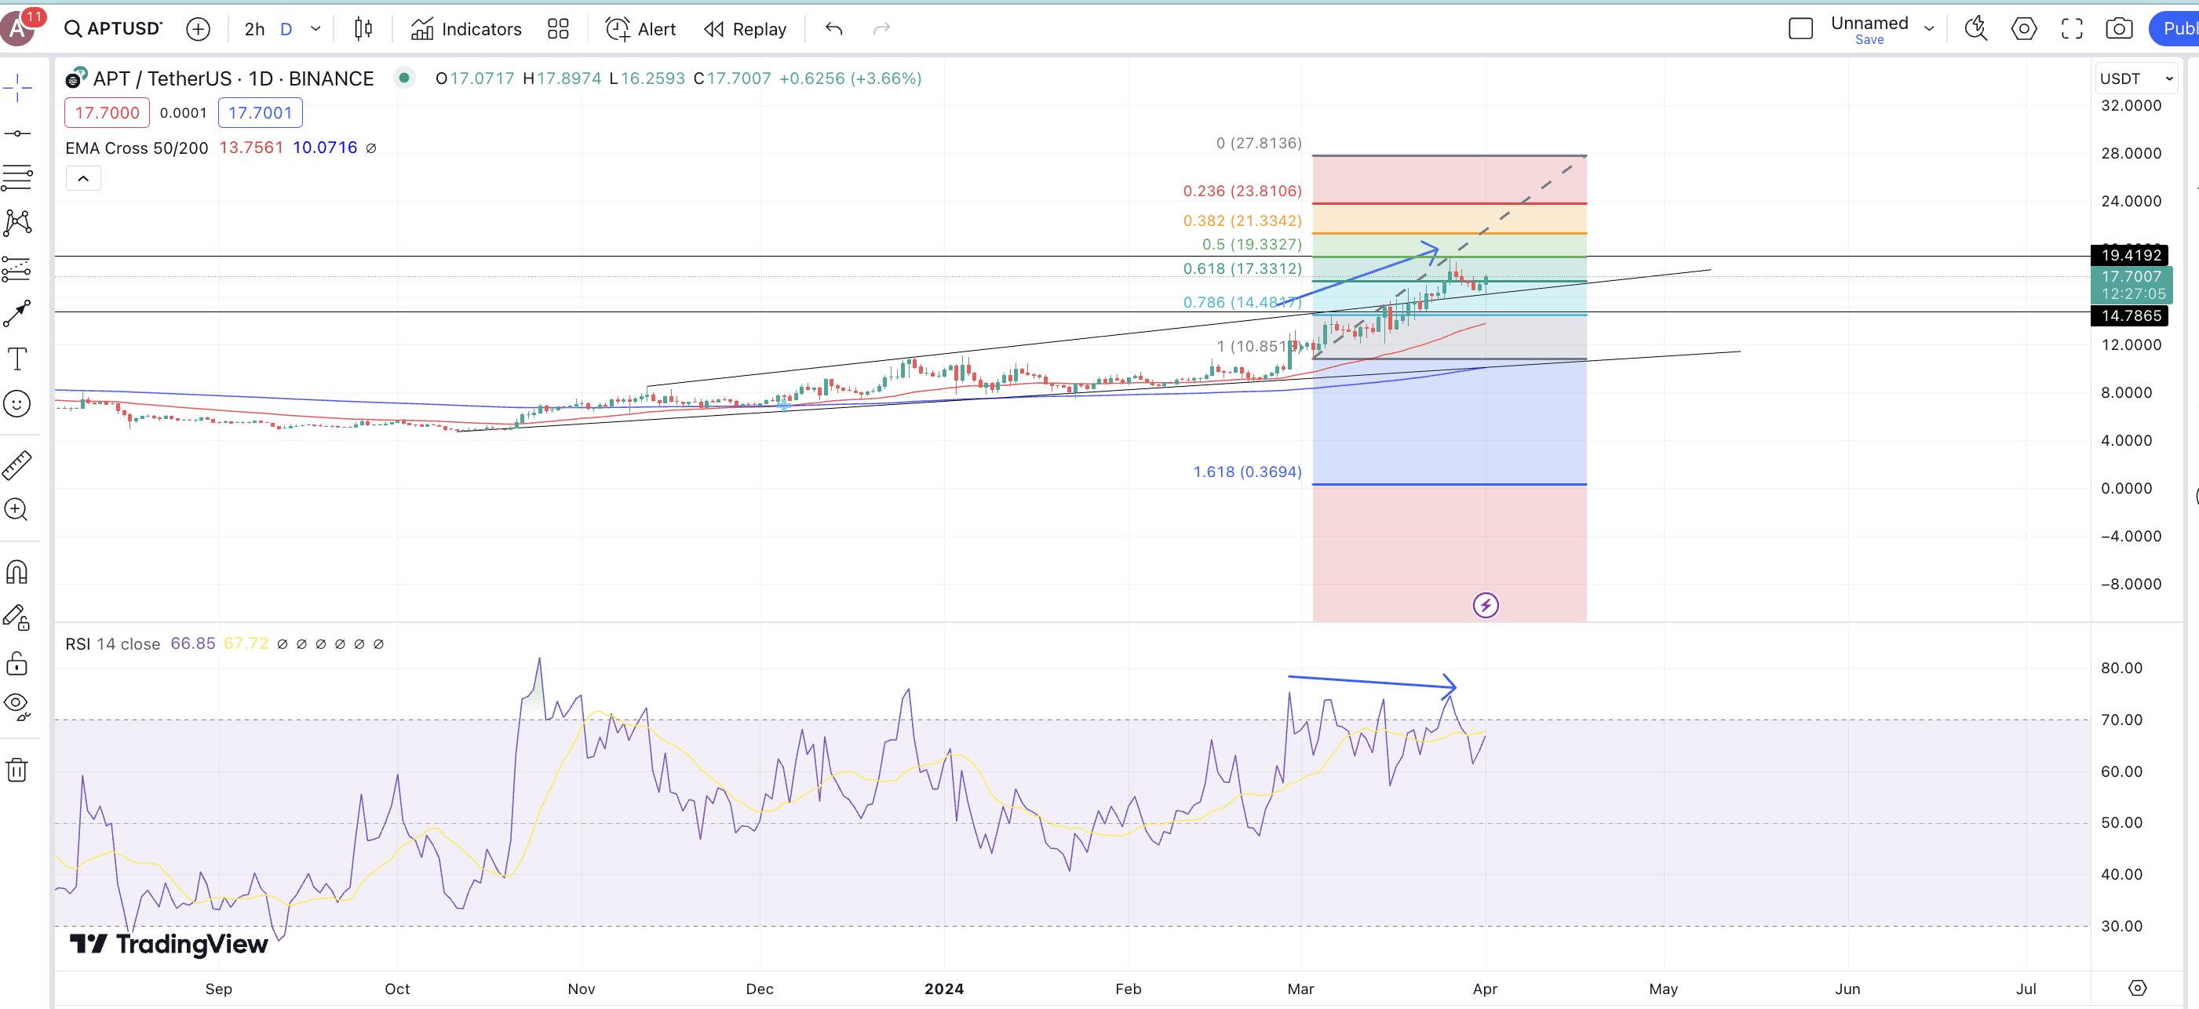2199x1009 pixels.
Task: Start Replay mode
Action: click(x=746, y=29)
